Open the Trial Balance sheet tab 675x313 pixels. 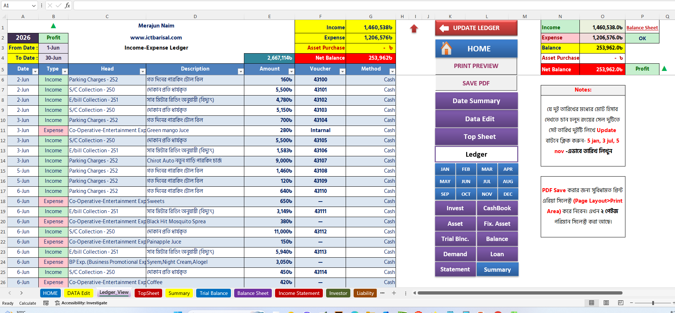[x=214, y=293]
